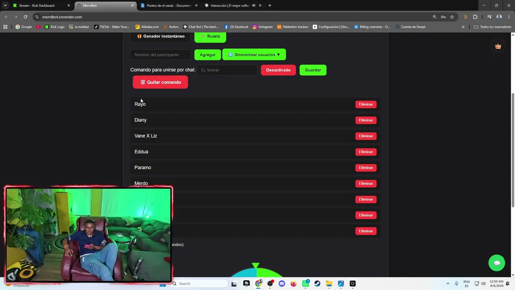Open the Pakketten tracken bookmark
The height and width of the screenshot is (290, 515).
[x=293, y=27]
